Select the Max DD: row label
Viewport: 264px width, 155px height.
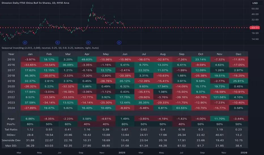(x=11, y=146)
